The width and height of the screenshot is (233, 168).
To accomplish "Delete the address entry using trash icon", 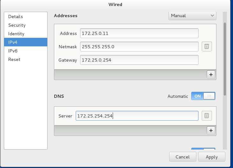I will 207,47.
